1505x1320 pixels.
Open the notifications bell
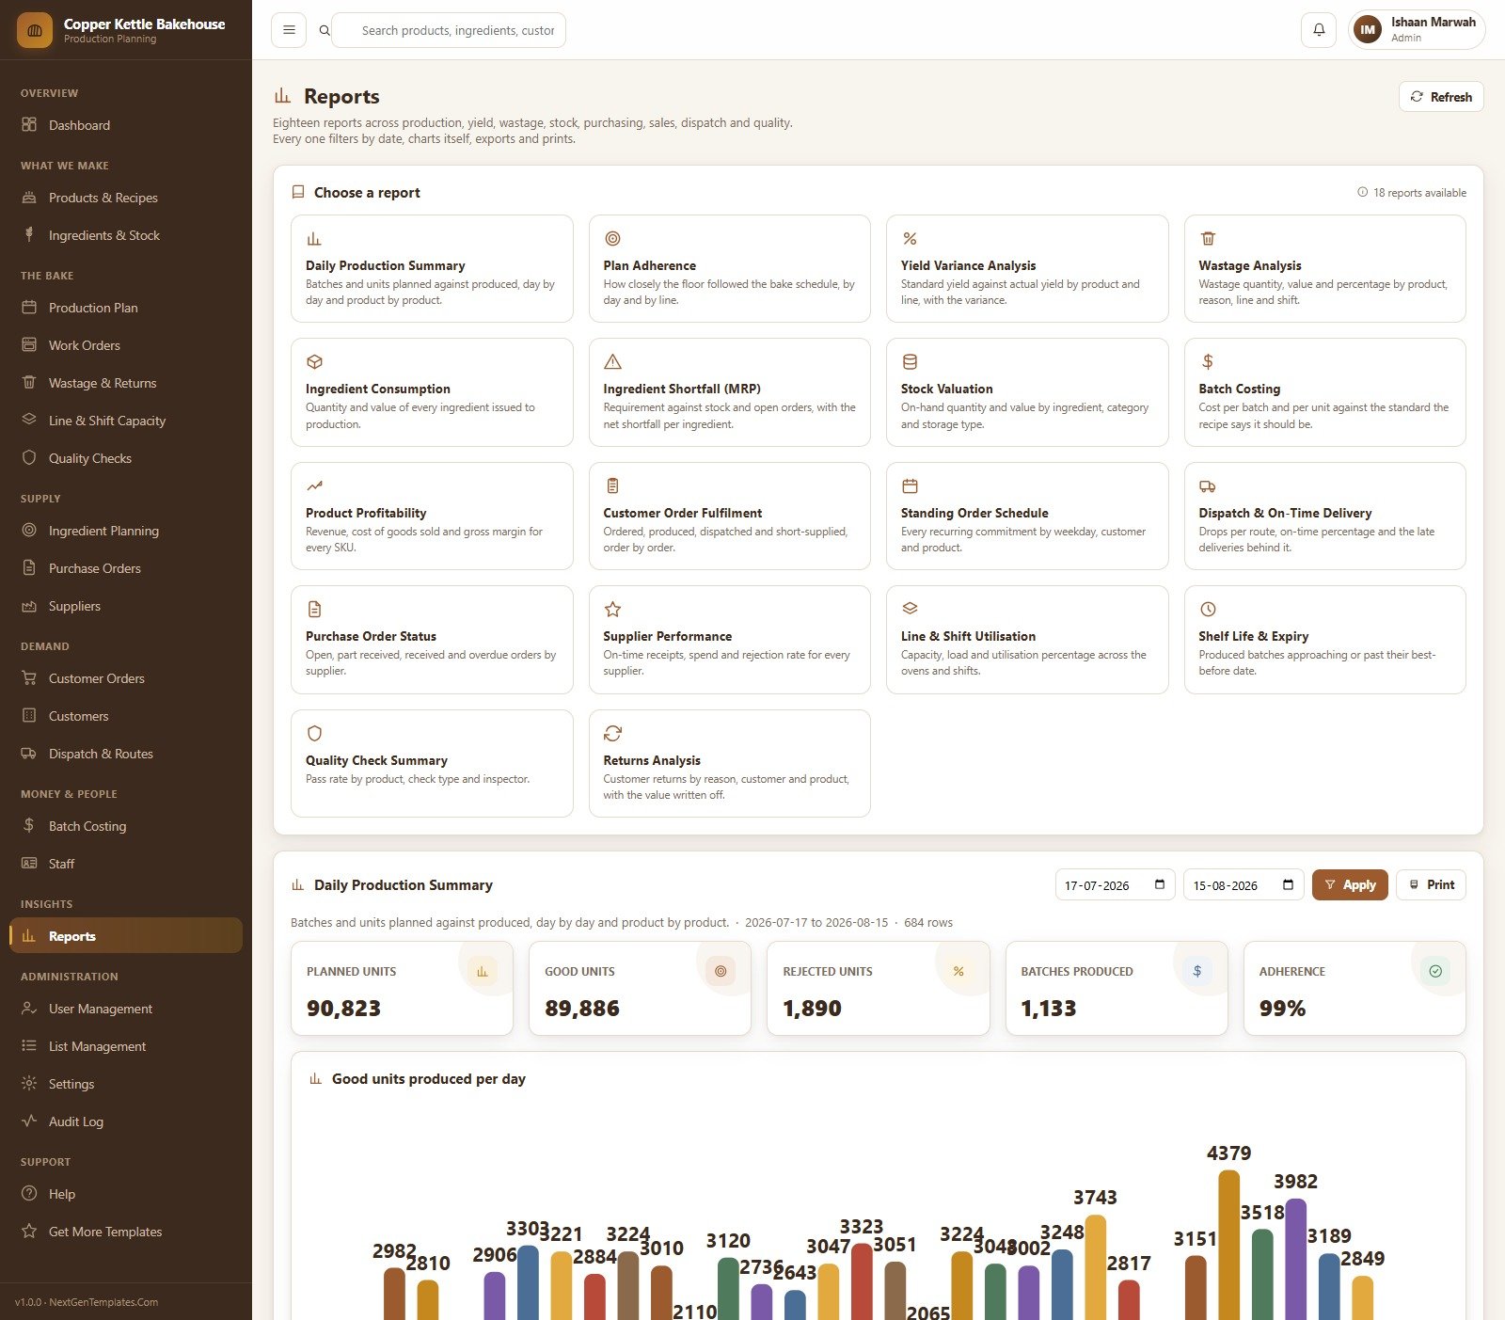tap(1319, 30)
